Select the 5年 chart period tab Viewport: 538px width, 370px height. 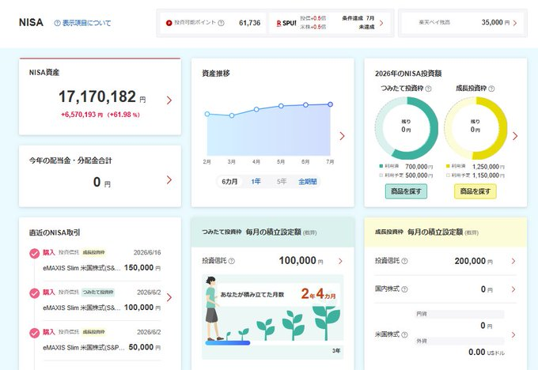pos(282,181)
